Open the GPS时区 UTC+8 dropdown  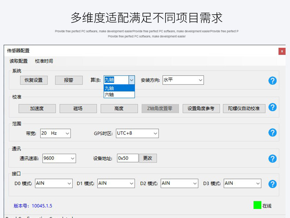pyautogui.click(x=137, y=133)
